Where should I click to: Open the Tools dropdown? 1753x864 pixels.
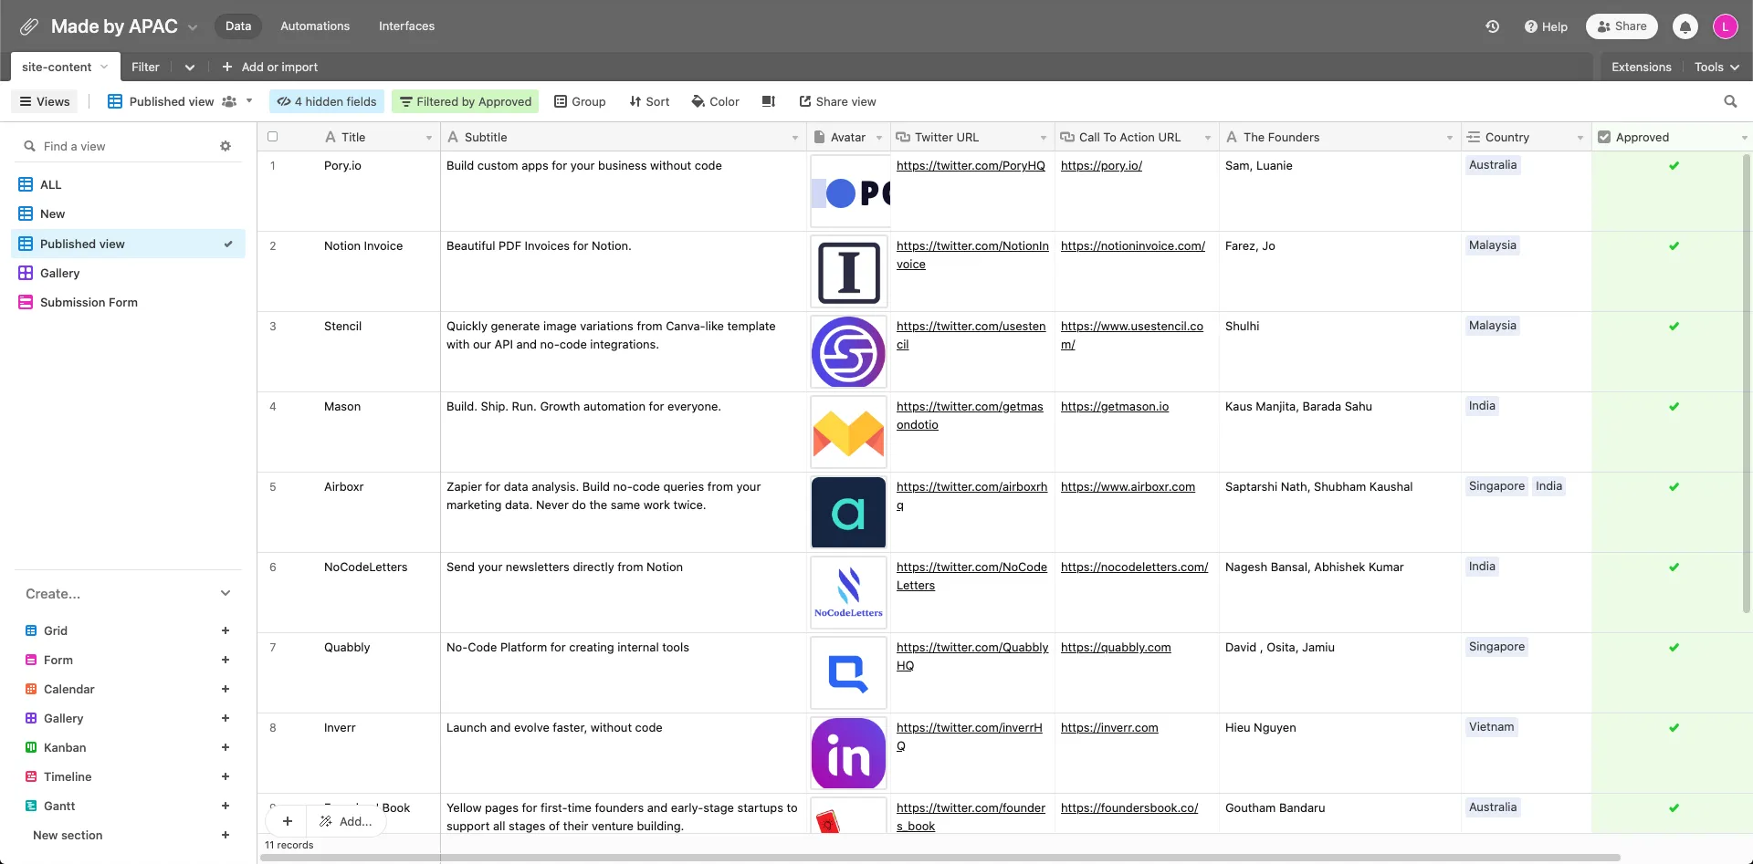(1716, 67)
